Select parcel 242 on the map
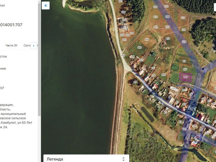The image size is (216, 162). pyautogui.click(x=124, y=40)
